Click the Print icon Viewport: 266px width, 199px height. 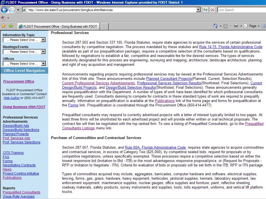click(236, 26)
